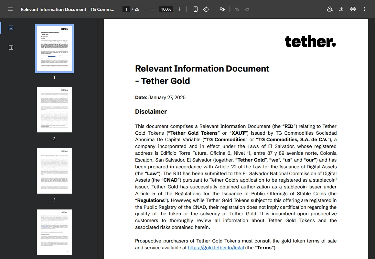Click the page number input field
This screenshot has width=375, height=259.
pyautogui.click(x=126, y=9)
